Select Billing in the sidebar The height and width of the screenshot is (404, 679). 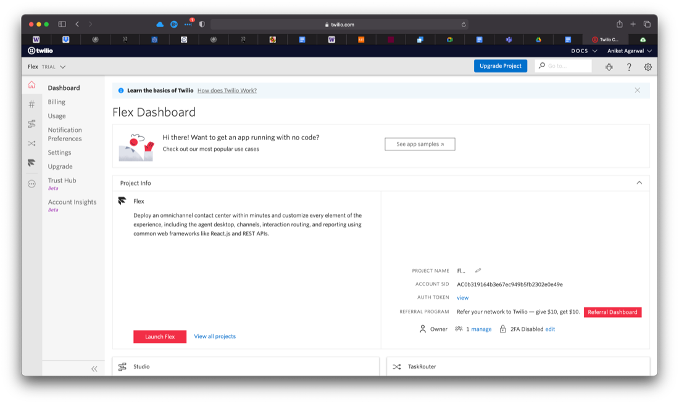click(x=56, y=102)
